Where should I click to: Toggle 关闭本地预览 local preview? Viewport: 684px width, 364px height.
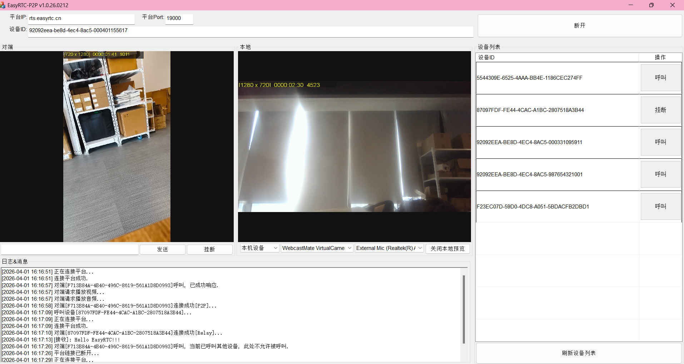[x=447, y=249]
